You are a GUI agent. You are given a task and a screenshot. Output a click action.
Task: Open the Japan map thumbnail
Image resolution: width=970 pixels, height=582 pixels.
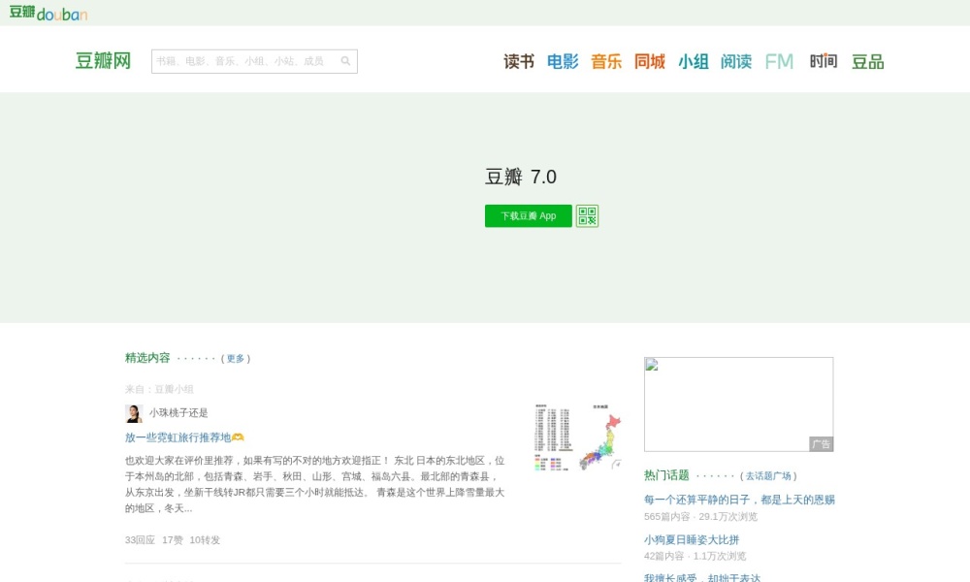[577, 437]
